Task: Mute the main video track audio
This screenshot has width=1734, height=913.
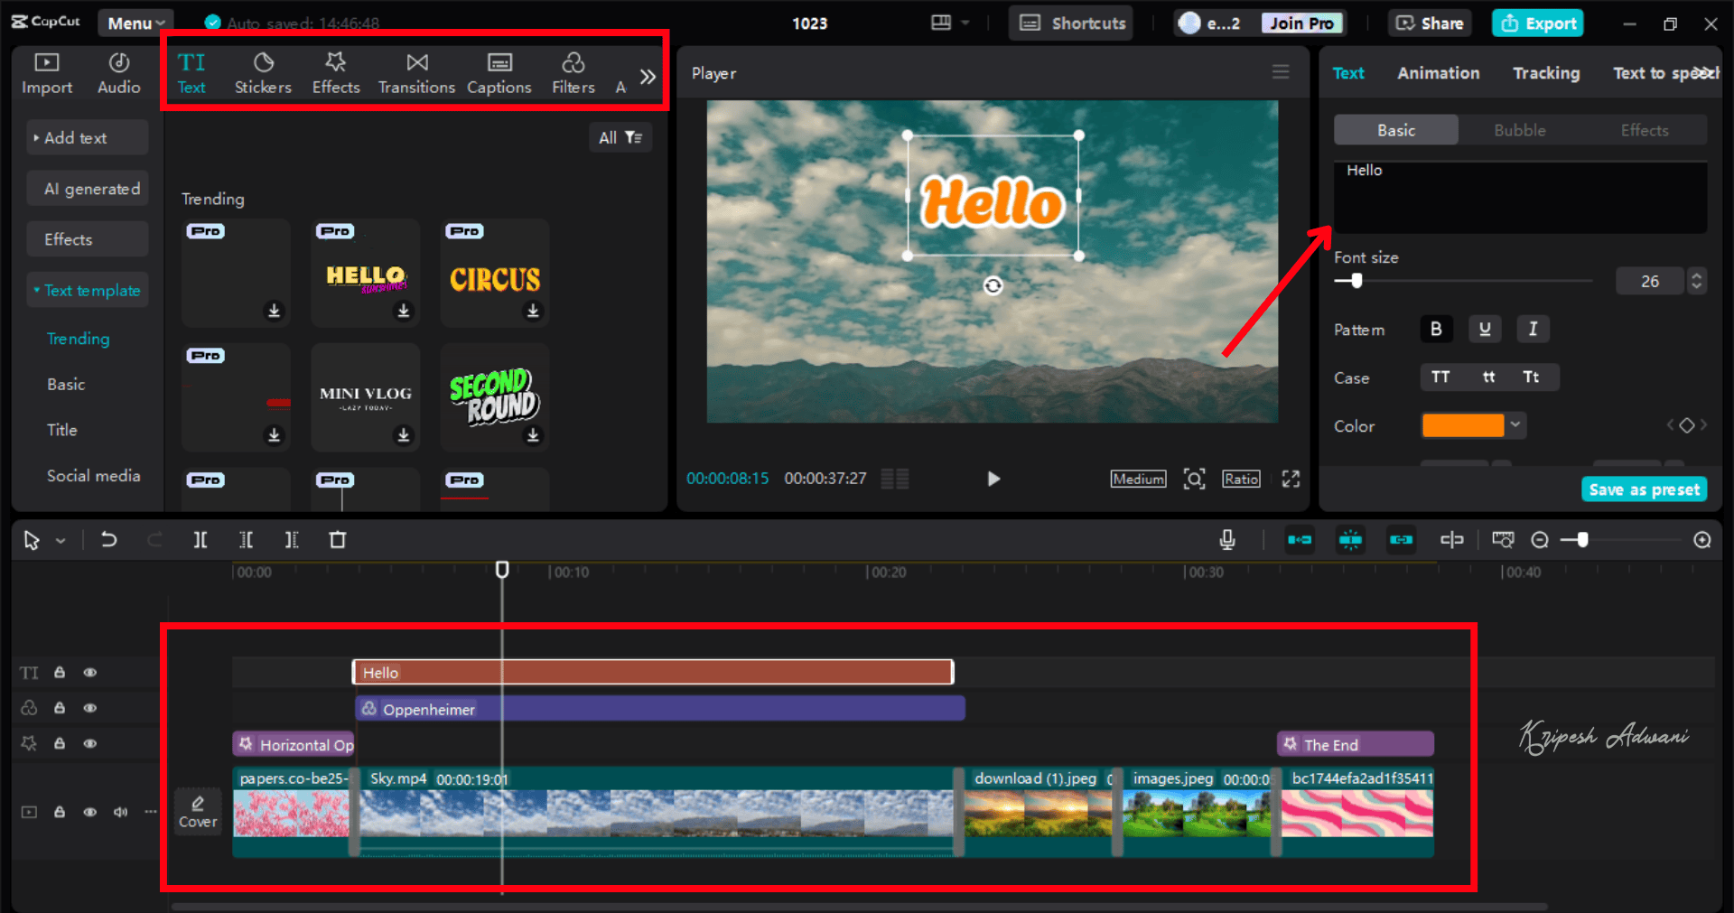Action: pyautogui.click(x=120, y=812)
